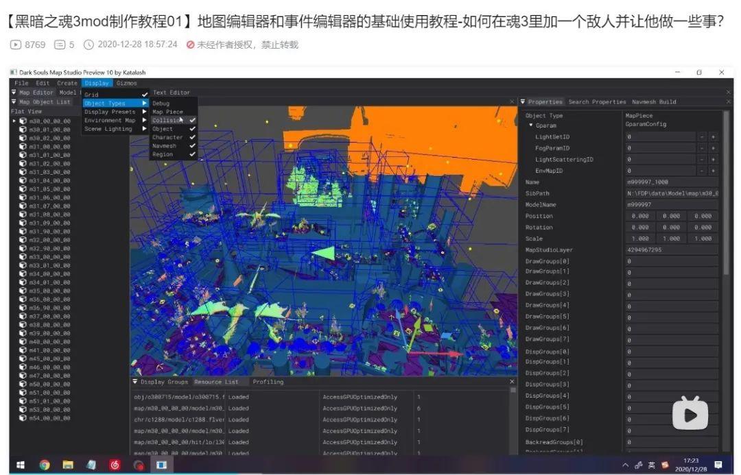Click the bilibili play icon overlay

click(690, 413)
